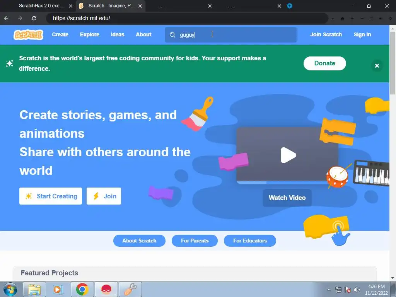Click Sign in at top right
Viewport: 396px width, 297px height.
click(x=362, y=34)
